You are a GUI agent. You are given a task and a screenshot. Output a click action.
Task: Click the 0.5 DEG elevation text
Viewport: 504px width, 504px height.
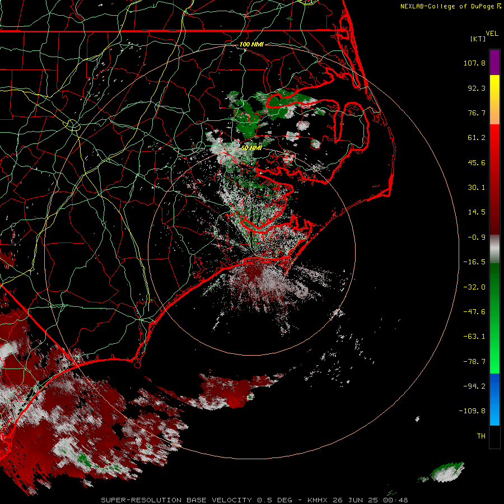click(x=274, y=500)
